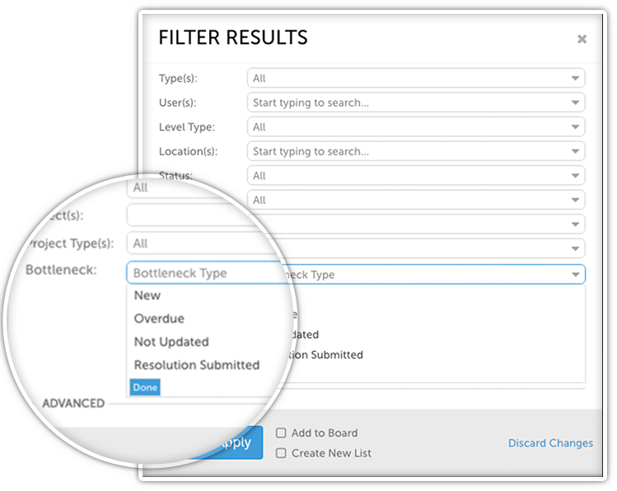The width and height of the screenshot is (617, 491).
Task: Close the Filter Results dialog
Action: (582, 39)
